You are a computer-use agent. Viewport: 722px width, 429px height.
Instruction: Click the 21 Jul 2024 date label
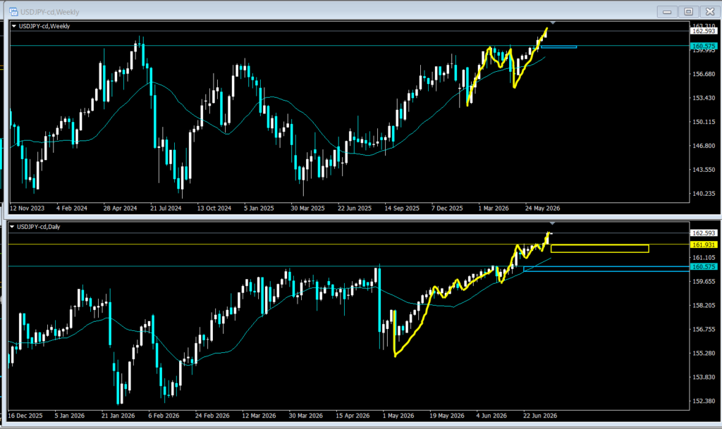tap(166, 209)
